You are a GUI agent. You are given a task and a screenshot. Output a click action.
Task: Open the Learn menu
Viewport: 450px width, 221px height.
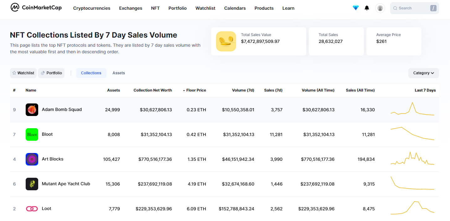click(x=288, y=8)
